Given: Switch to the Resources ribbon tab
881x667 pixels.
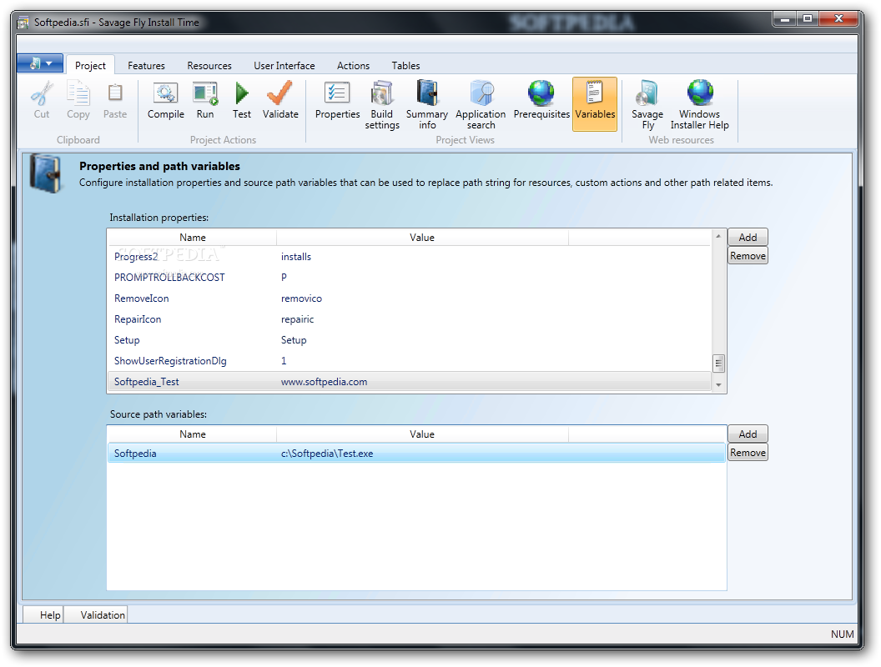Looking at the screenshot, I should (x=209, y=66).
